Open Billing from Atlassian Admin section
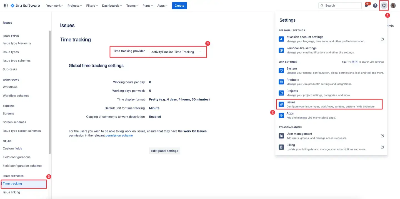Screen dimensions: 400x199 291,145
